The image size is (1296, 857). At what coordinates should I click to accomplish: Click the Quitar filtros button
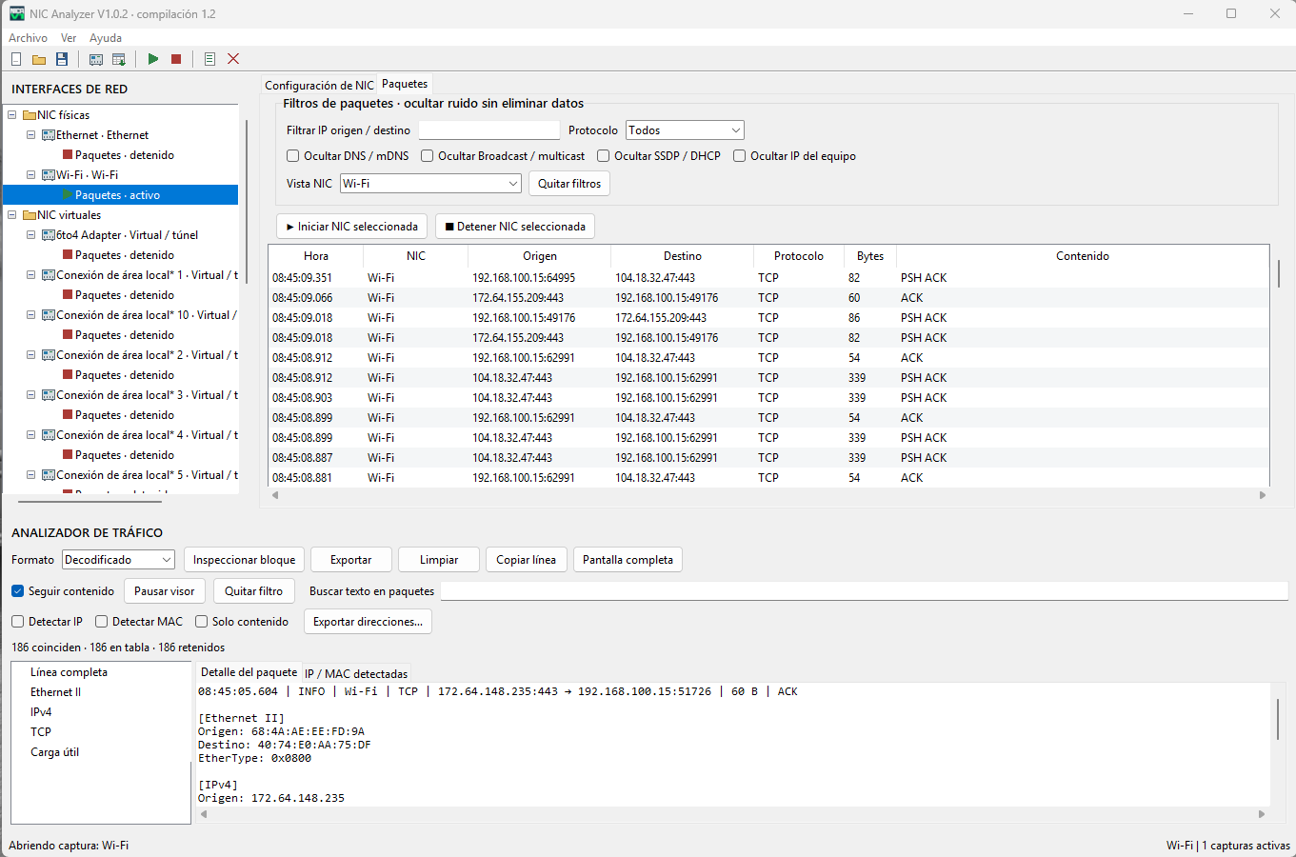pyautogui.click(x=569, y=184)
